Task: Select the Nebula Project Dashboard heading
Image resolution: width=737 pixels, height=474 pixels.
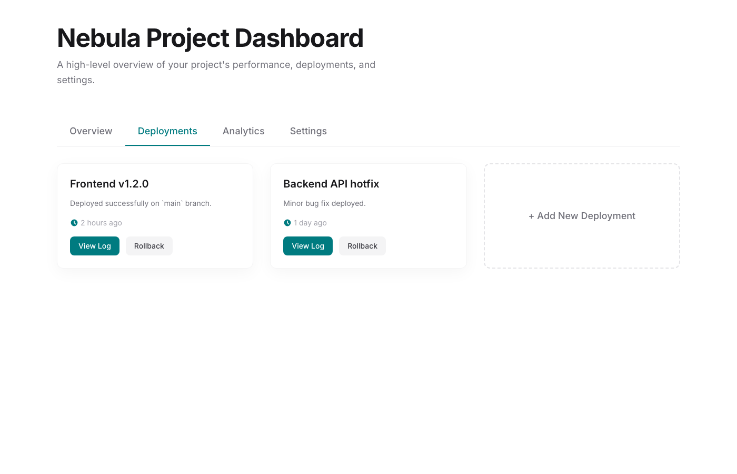Action: click(210, 38)
